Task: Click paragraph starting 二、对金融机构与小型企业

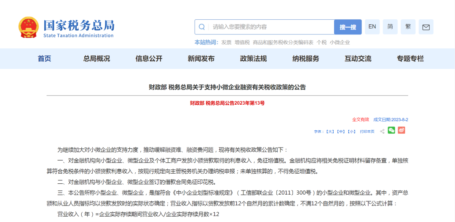Action: coord(136,182)
